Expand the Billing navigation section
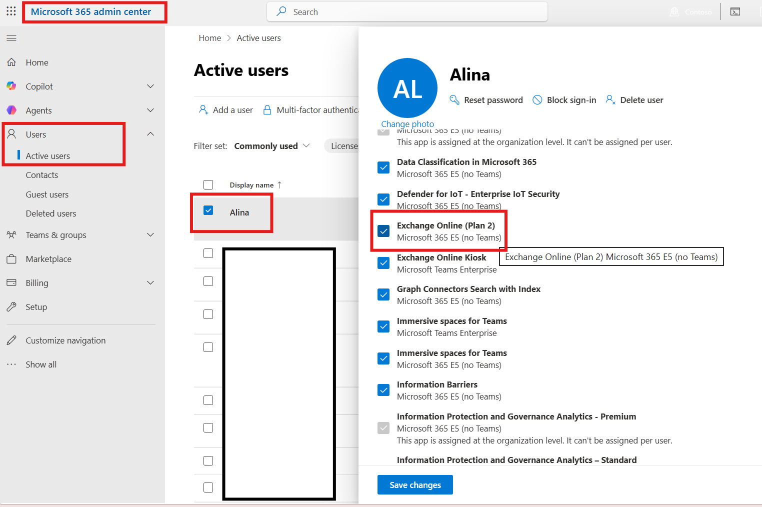This screenshot has height=507, width=762. tap(150, 282)
